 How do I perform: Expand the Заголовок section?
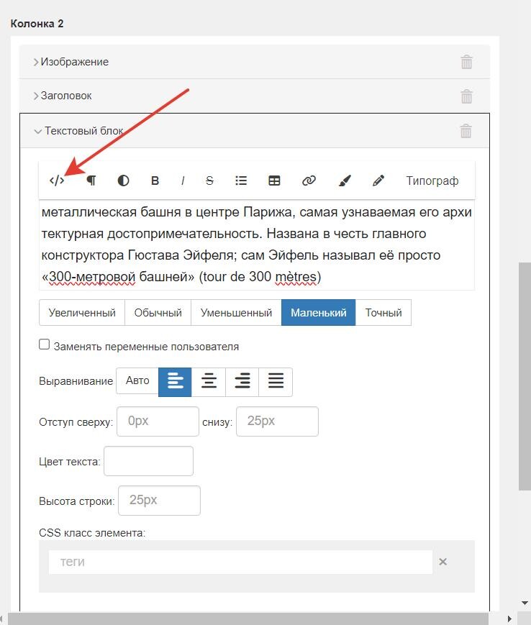point(36,96)
